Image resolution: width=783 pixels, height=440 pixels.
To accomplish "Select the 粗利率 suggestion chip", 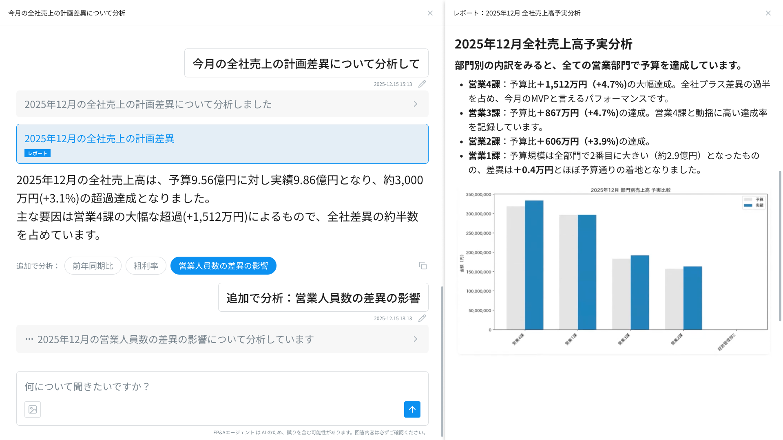I will [x=146, y=266].
